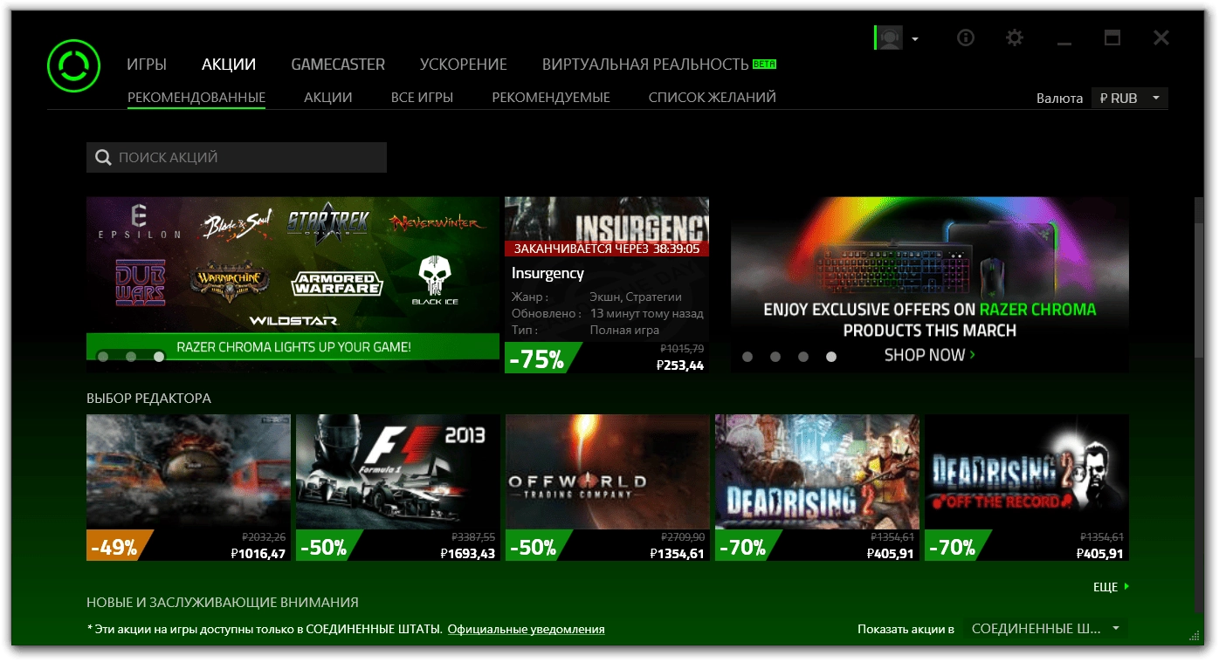
Task: Expand the account dropdown arrow
Action: pos(915,39)
